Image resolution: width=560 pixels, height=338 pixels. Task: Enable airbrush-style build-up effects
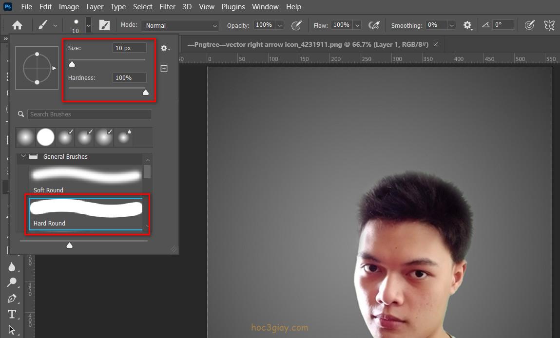pyautogui.click(x=374, y=25)
